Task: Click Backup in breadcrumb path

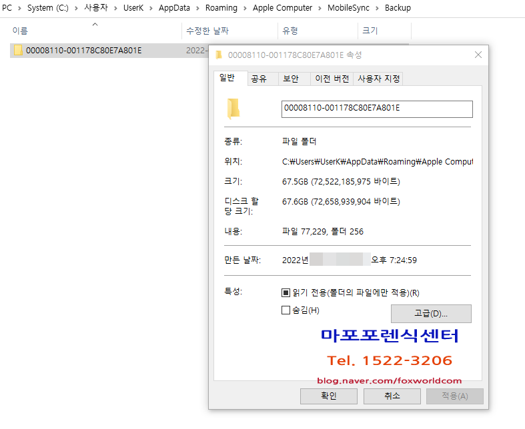Action: coord(398,8)
